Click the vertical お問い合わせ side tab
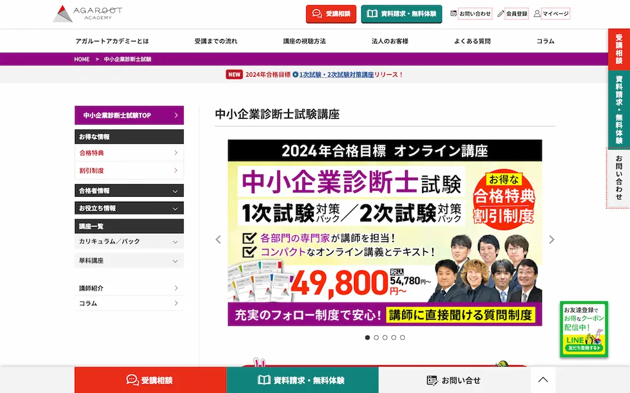The height and width of the screenshot is (393, 630). point(619,178)
